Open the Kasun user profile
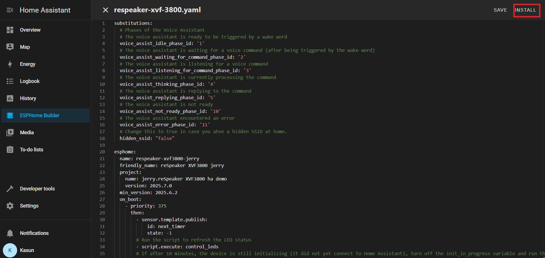Screen dimensions: 545x258 pyautogui.click(x=46, y=250)
